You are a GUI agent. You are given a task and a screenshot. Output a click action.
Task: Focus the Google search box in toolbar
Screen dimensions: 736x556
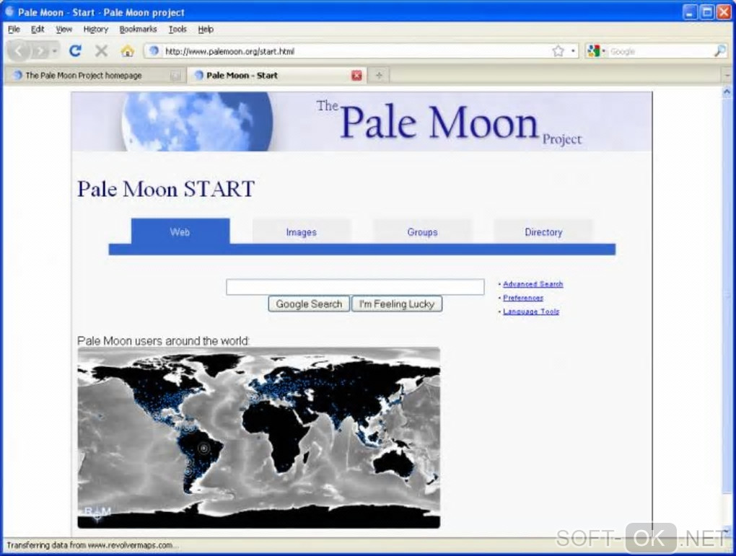660,51
